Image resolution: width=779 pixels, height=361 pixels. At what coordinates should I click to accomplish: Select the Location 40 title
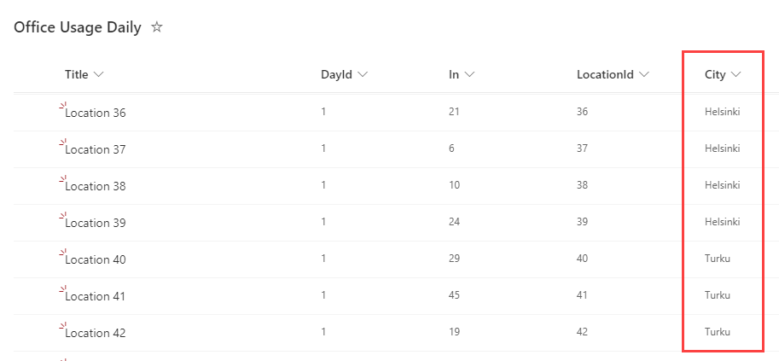(x=96, y=259)
